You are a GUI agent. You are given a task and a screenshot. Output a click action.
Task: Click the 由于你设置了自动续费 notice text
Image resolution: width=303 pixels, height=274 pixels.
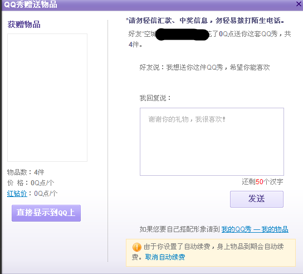(x=208, y=252)
